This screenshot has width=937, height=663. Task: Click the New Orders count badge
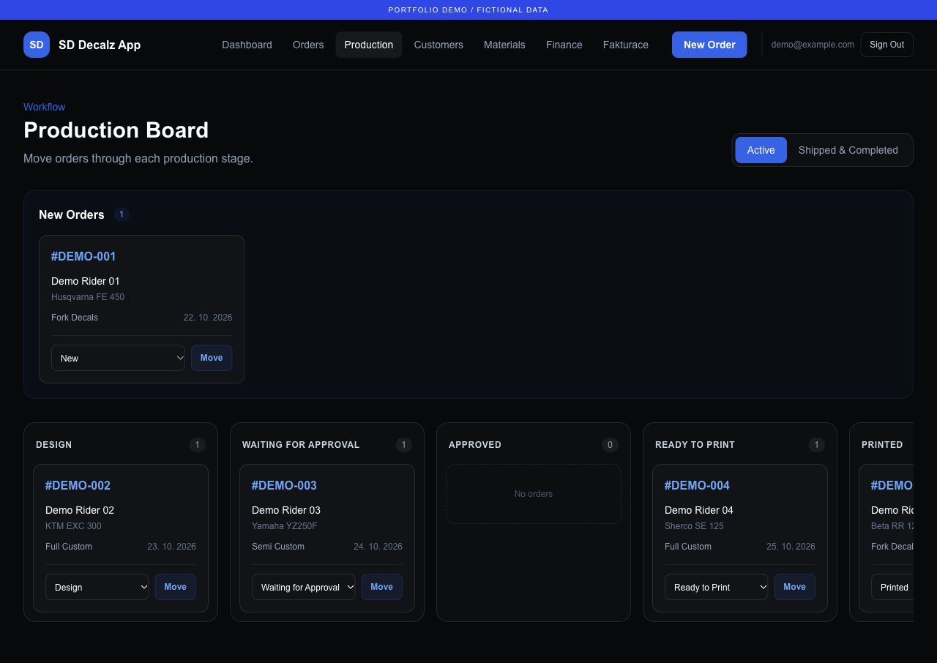pos(122,214)
